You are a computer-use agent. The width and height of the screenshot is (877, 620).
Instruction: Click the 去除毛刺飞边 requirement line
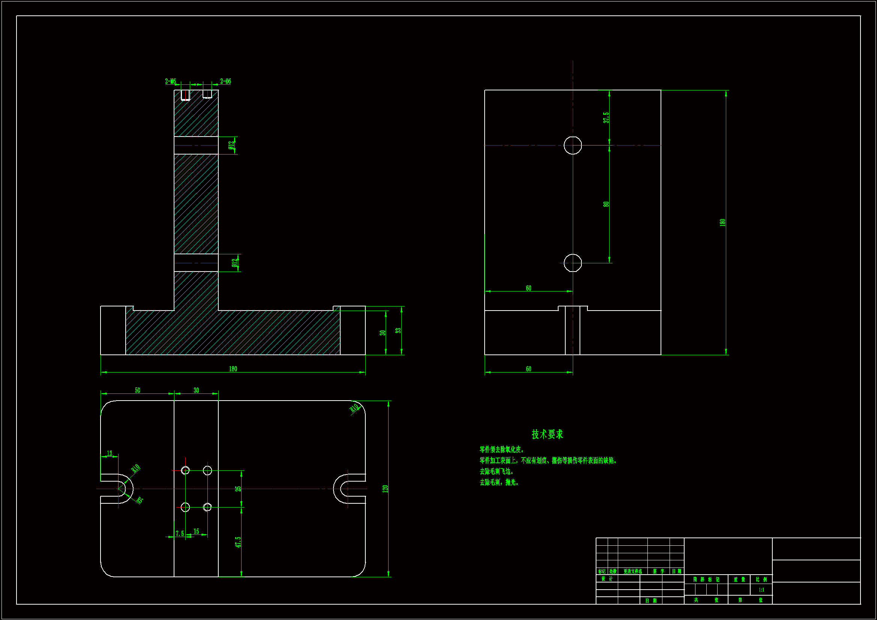[x=497, y=471]
